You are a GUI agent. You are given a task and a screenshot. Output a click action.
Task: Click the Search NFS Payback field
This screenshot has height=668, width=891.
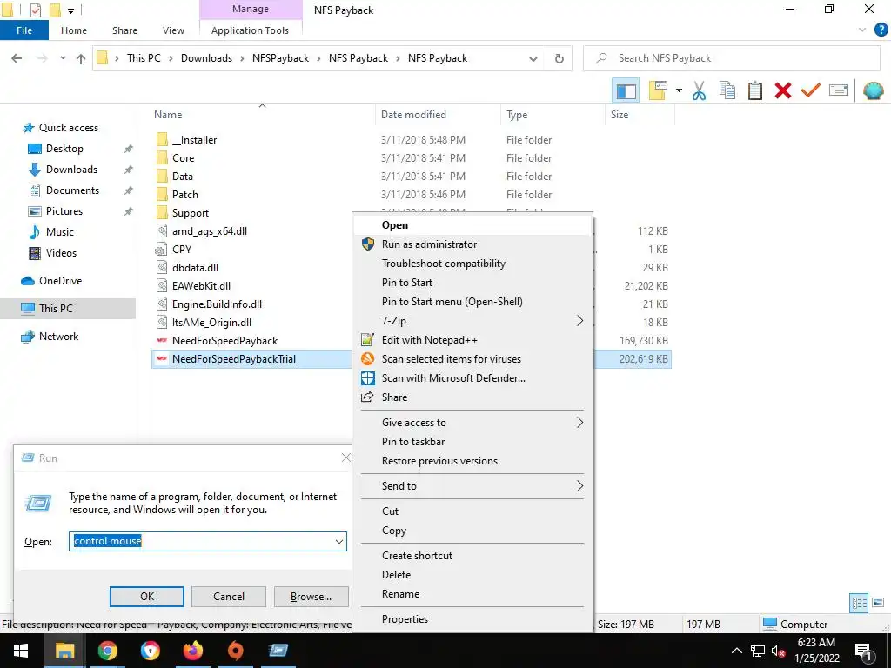(732, 58)
